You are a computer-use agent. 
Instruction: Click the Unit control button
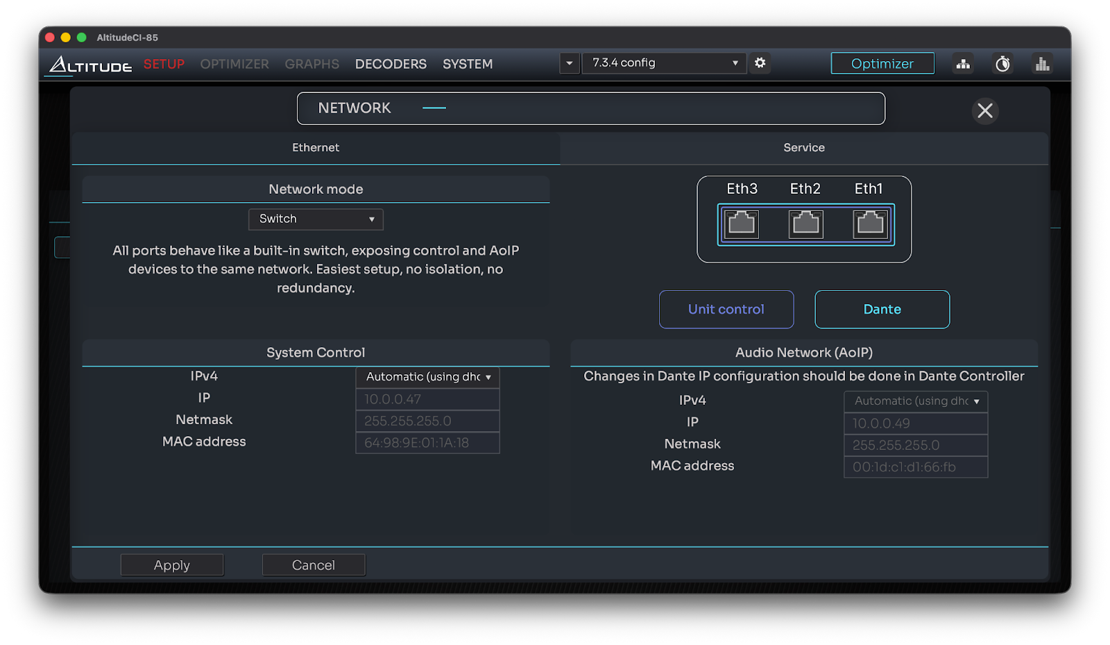(726, 310)
